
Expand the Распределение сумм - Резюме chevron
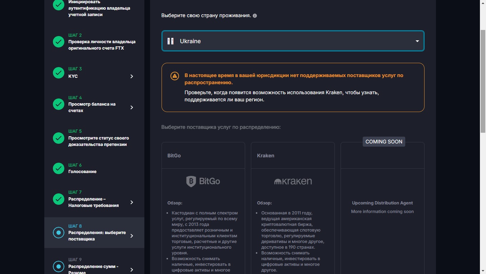132,270
